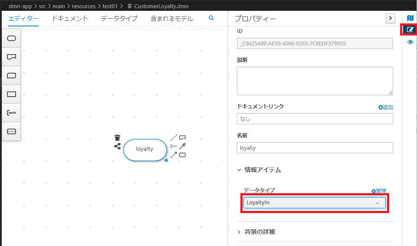This screenshot has height=246, width=417.
Task: Click the ドキュメントリンク field showing なし
Action: (x=315, y=119)
